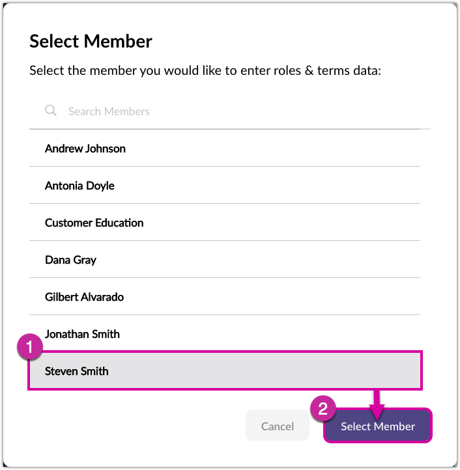This screenshot has width=460, height=470.
Task: Select Dana Gray in member list
Action: pos(70,260)
